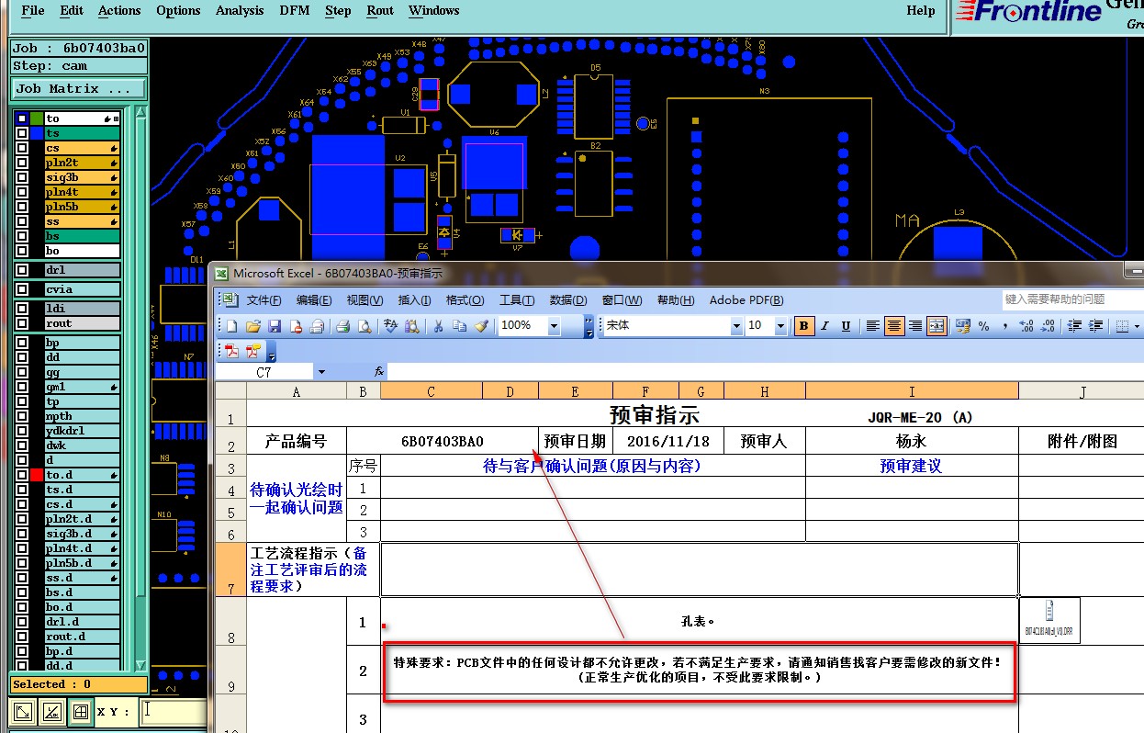Open the Rout menu in Genesis

click(x=380, y=11)
